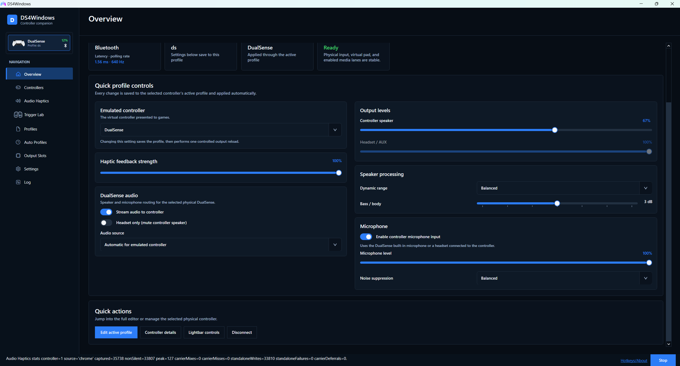Expand the Audio source dropdown
This screenshot has width=680, height=366.
(x=221, y=245)
